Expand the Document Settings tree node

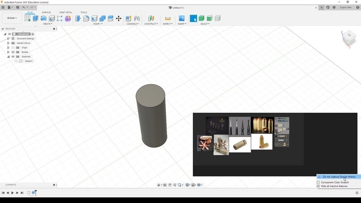click(x=8, y=38)
